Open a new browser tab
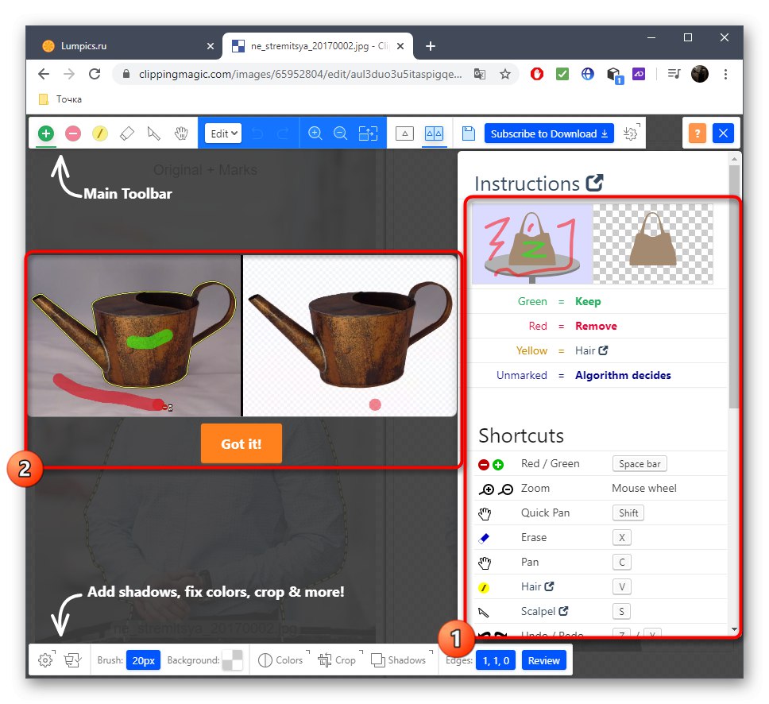The image size is (769, 704). [x=430, y=46]
